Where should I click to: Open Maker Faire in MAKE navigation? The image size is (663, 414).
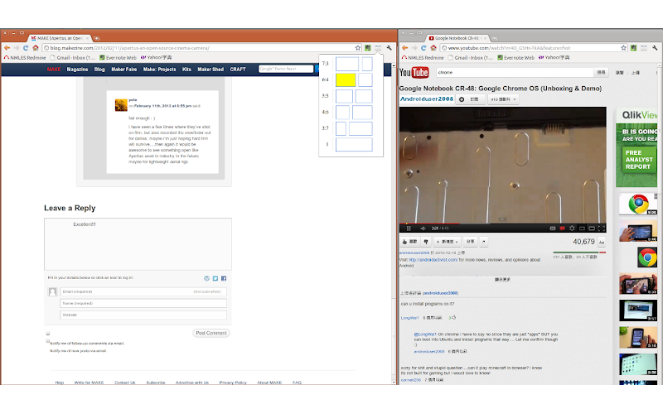123,70
